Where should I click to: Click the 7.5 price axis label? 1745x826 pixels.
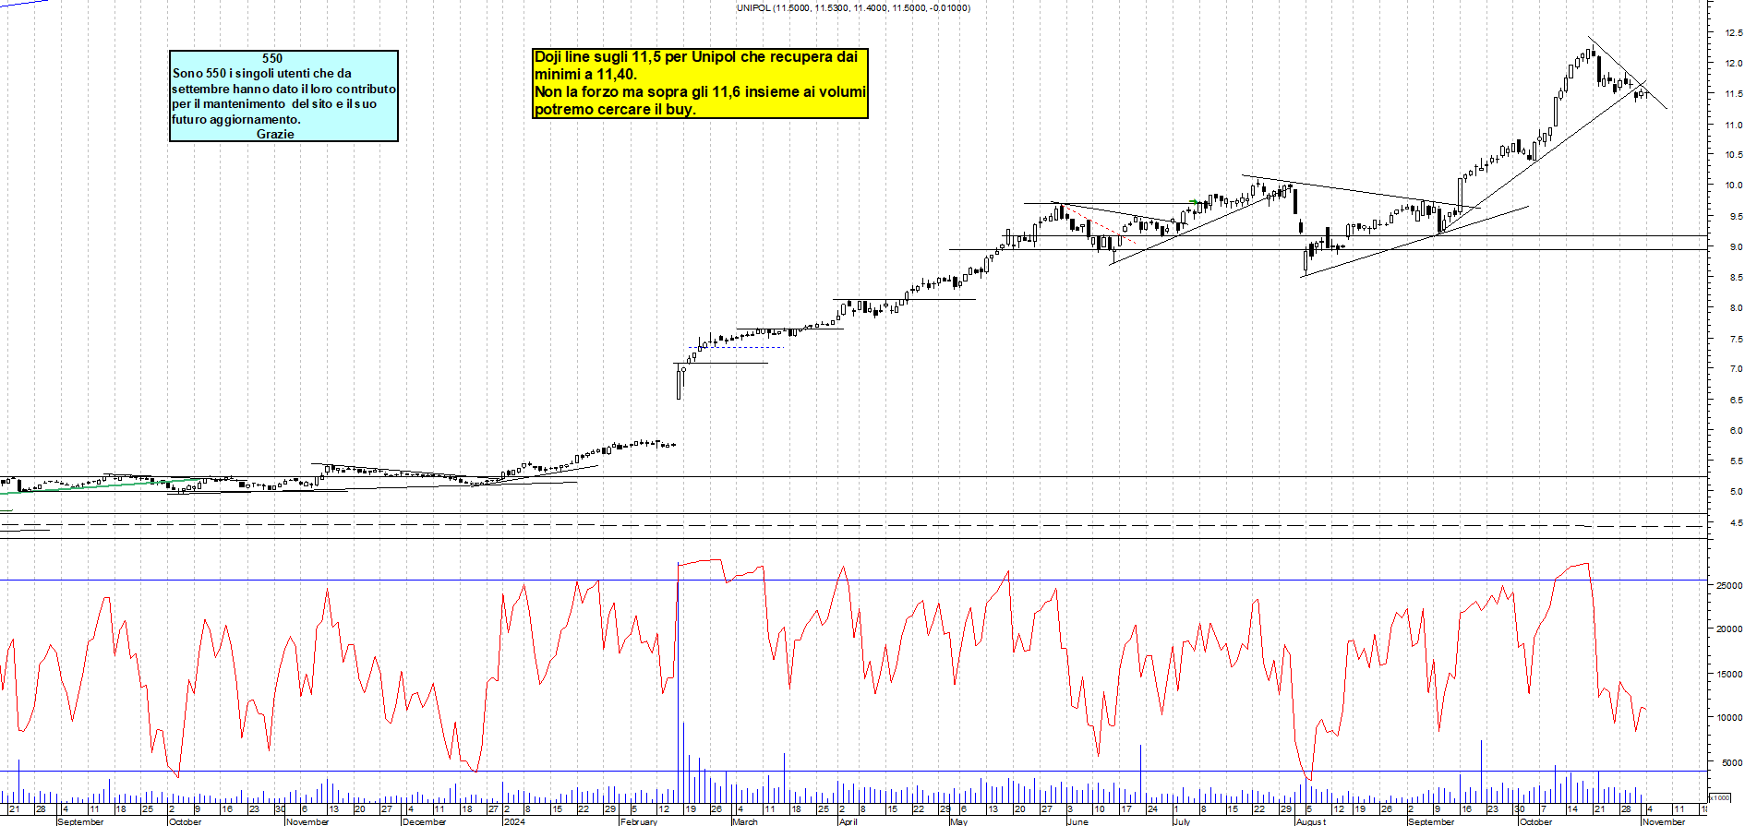click(1736, 340)
